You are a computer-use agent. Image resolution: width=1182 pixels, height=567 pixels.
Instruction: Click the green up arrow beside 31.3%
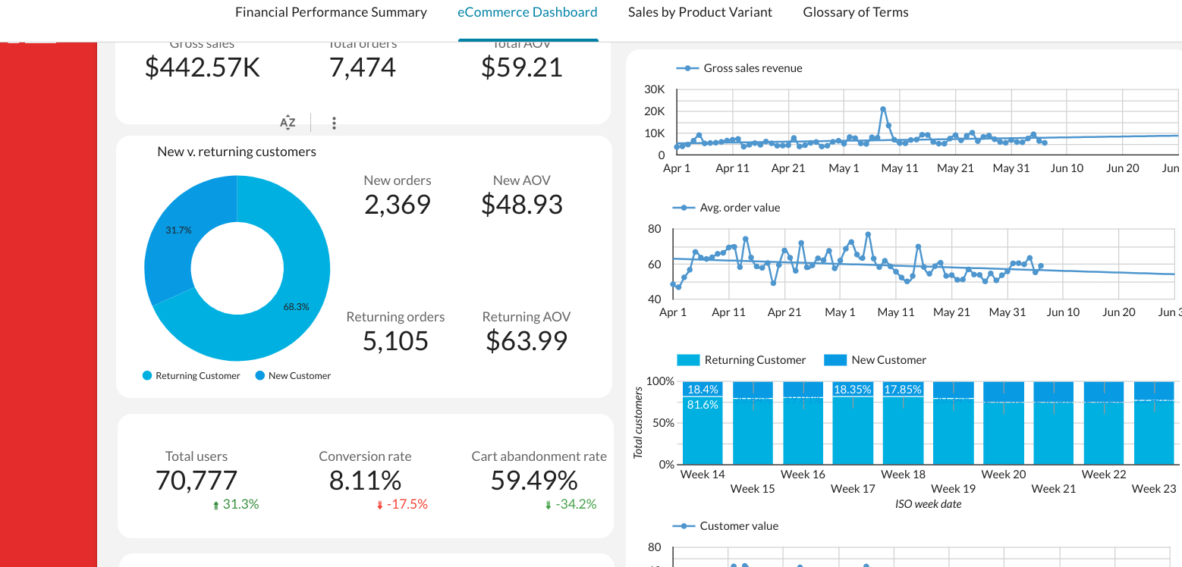coord(216,505)
